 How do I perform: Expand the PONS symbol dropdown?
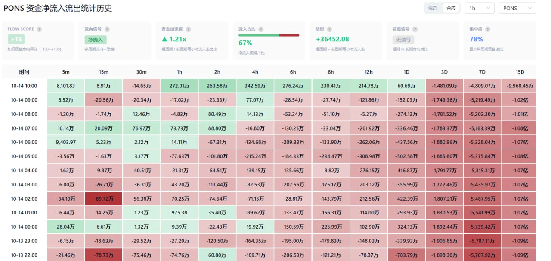[x=517, y=8]
